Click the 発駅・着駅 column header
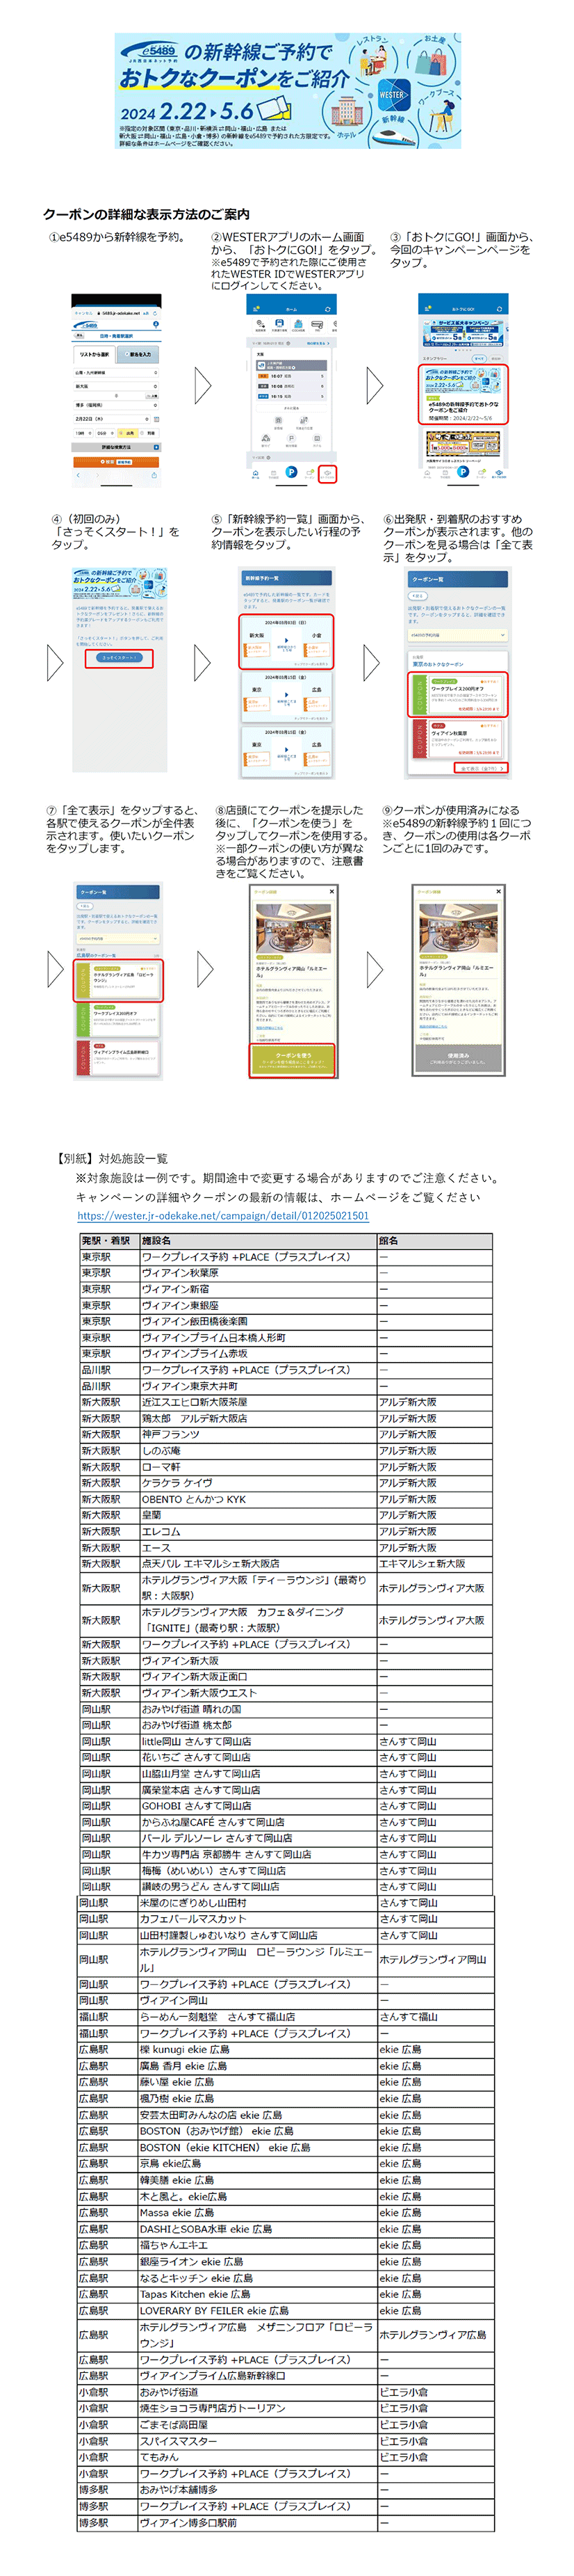The image size is (574, 2576). click(109, 1240)
